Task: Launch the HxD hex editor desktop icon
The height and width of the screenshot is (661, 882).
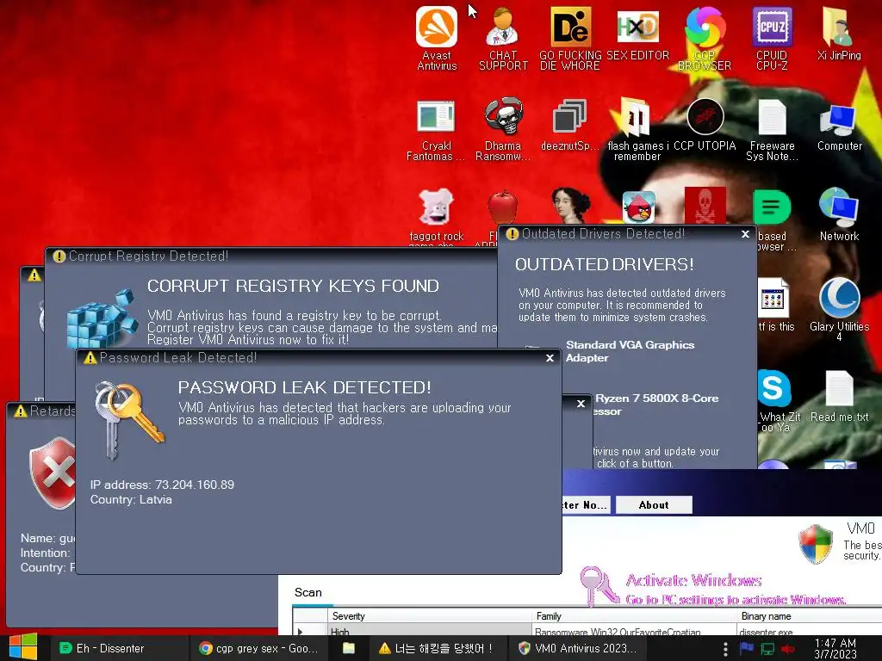Action: tap(637, 34)
